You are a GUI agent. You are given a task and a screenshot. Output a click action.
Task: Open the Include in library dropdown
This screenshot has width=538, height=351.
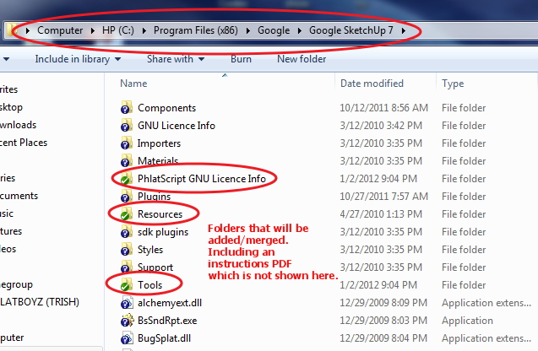pos(78,60)
